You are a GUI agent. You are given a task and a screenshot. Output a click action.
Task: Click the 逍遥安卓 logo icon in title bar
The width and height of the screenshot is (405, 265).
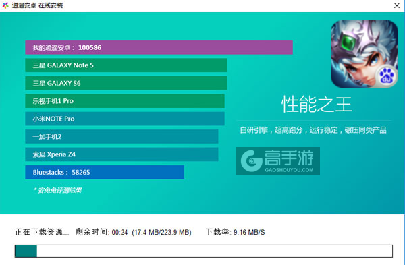click(5, 5)
